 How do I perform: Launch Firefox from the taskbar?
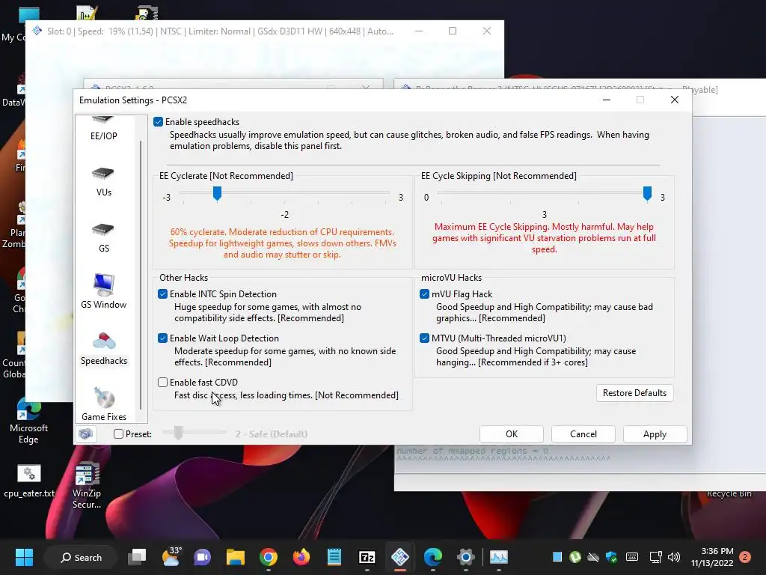[x=301, y=557]
